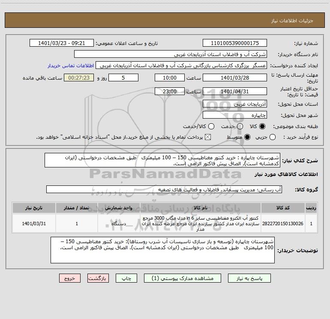Screen dimensions: 330x319
Task: Click the بازگشت back button
Action: pos(98,278)
